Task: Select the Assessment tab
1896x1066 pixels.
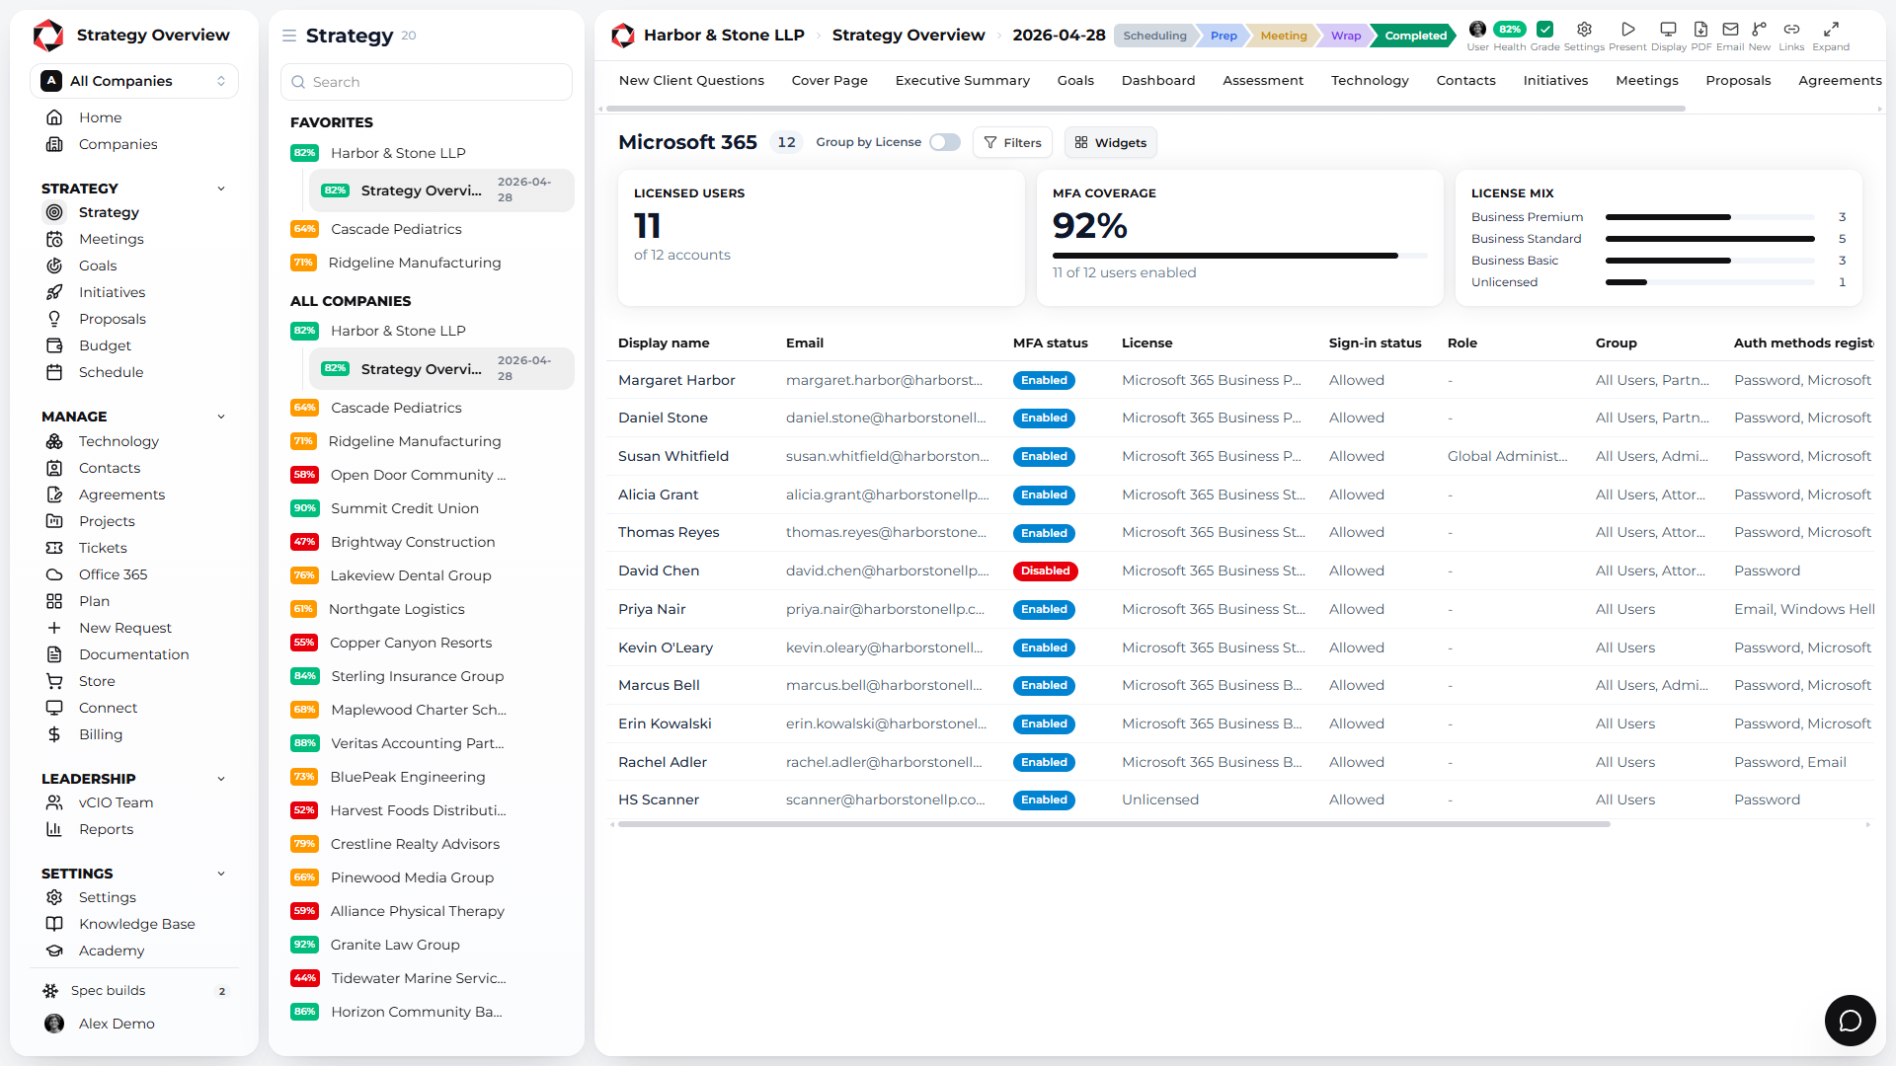Action: point(1262,80)
